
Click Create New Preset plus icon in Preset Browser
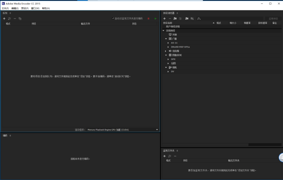click(164, 19)
